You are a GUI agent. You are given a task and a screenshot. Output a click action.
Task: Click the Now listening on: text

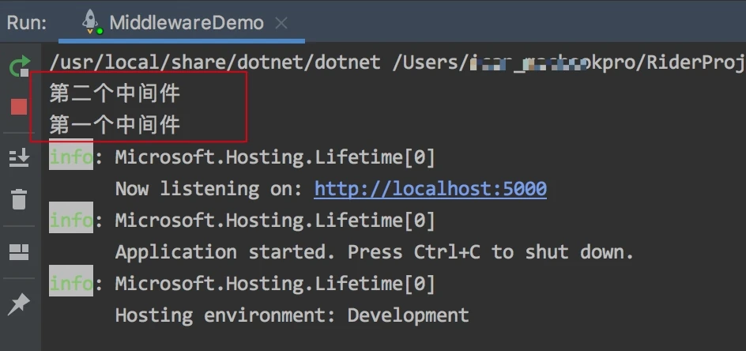209,189
